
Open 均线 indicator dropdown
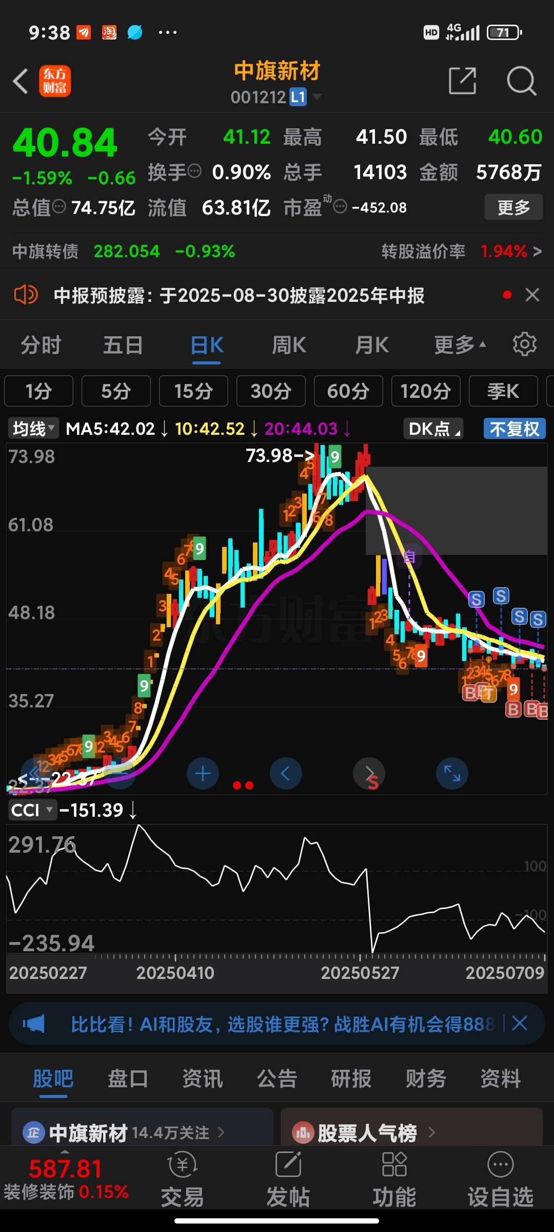point(33,429)
